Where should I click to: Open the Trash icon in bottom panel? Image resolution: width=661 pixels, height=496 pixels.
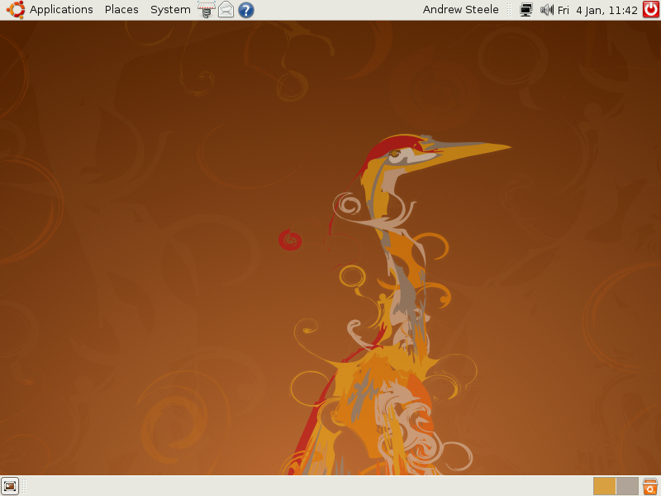pyautogui.click(x=650, y=486)
